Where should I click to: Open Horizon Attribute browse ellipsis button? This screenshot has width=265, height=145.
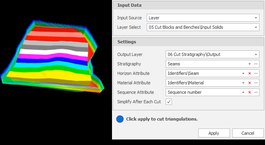click(256, 73)
